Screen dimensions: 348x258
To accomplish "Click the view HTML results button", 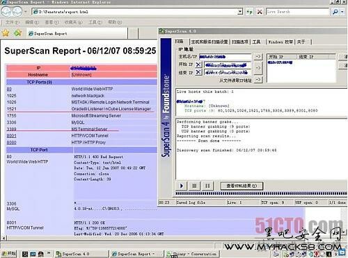I will (242, 186).
